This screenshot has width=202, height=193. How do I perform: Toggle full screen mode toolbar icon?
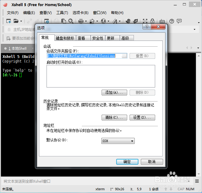point(145,21)
